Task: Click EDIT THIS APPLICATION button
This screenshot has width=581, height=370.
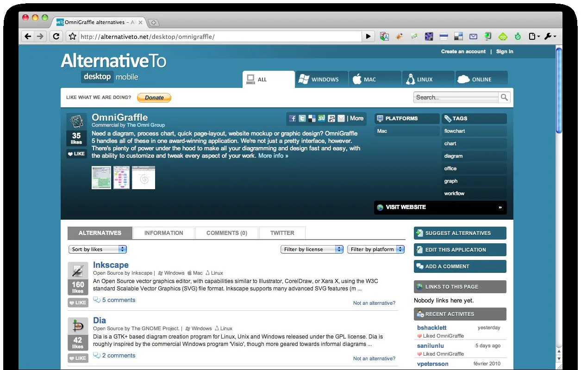Action: click(460, 250)
